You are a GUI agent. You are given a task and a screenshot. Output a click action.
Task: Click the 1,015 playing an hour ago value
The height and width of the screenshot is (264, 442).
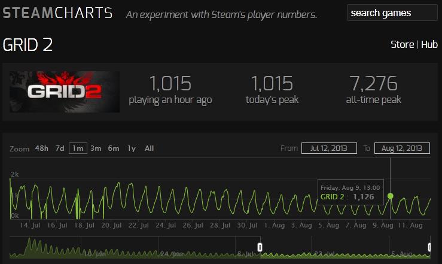click(x=170, y=83)
